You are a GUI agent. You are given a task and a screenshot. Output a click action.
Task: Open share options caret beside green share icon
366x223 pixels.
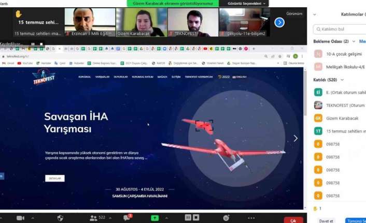click(166, 218)
